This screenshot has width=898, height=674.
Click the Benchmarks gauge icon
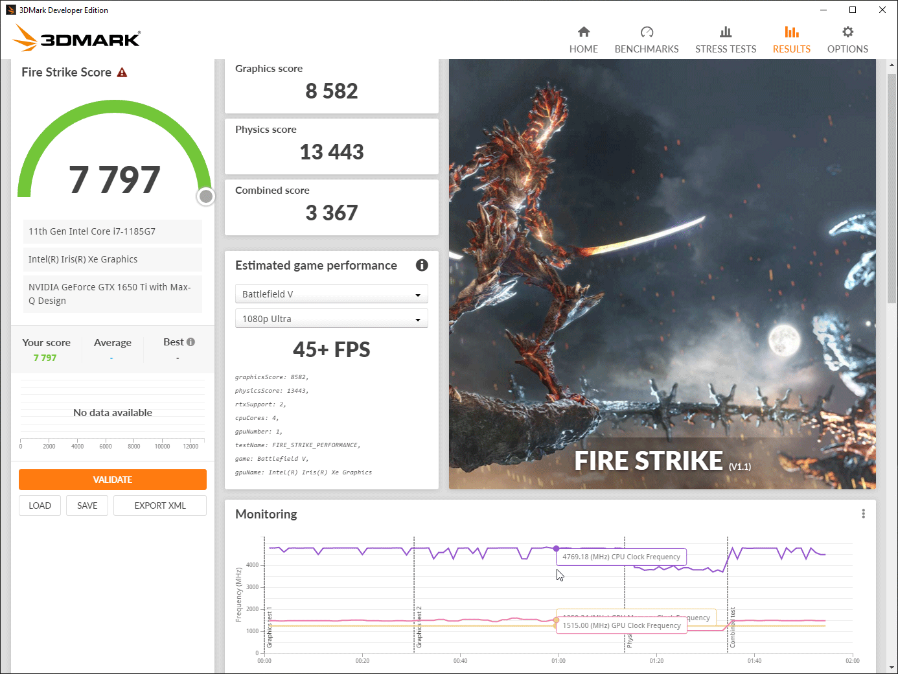(x=647, y=32)
